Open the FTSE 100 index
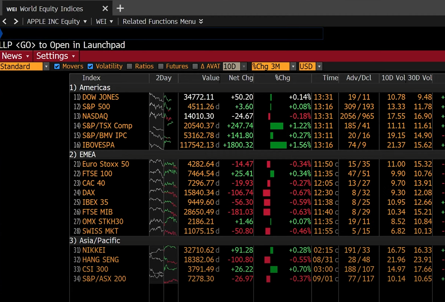 pyautogui.click(x=97, y=174)
